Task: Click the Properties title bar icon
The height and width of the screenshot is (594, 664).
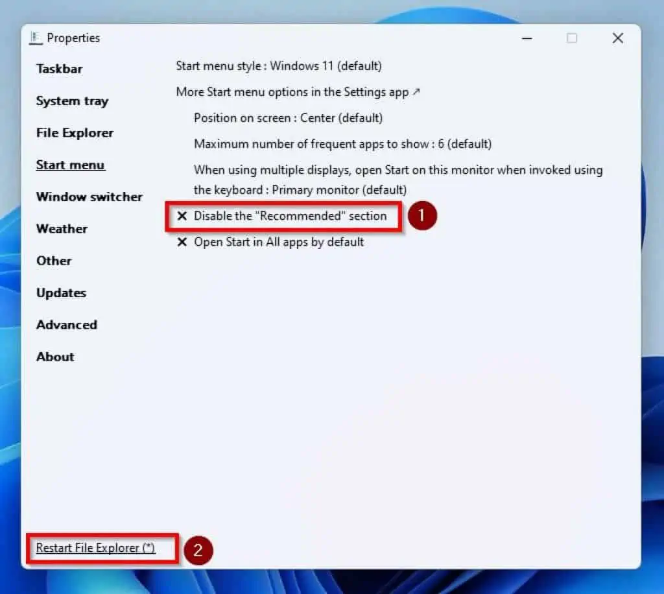Action: pyautogui.click(x=37, y=38)
